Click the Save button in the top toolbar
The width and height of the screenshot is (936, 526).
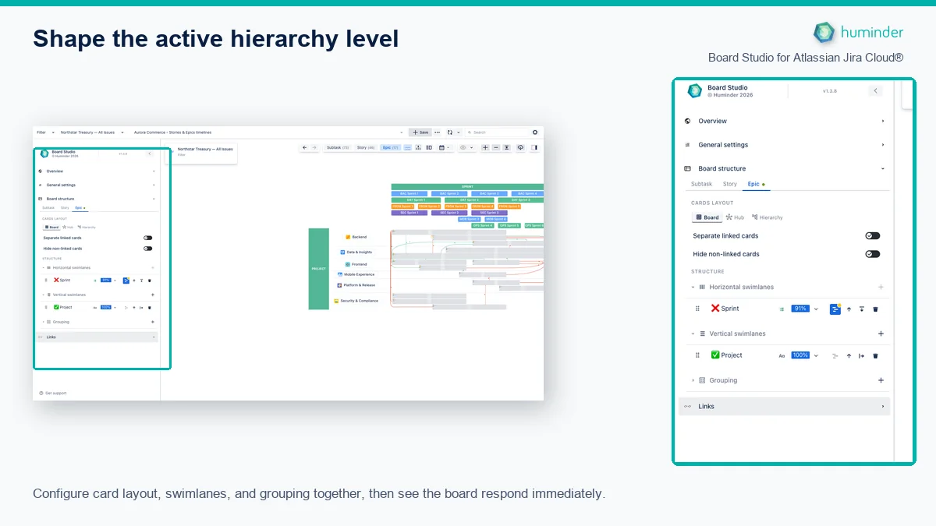tap(420, 132)
